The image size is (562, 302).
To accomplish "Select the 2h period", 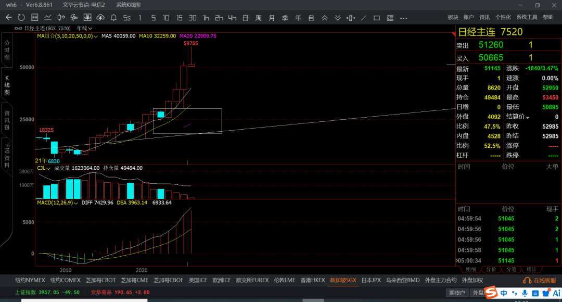I will 219,18.
